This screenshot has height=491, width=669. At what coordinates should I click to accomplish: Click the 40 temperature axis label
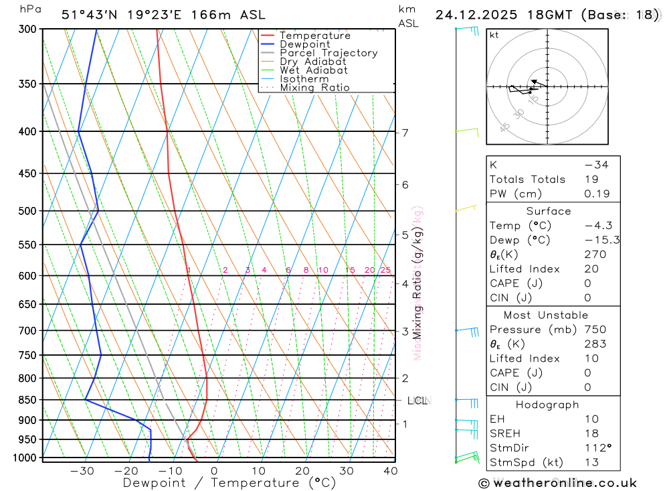click(391, 471)
